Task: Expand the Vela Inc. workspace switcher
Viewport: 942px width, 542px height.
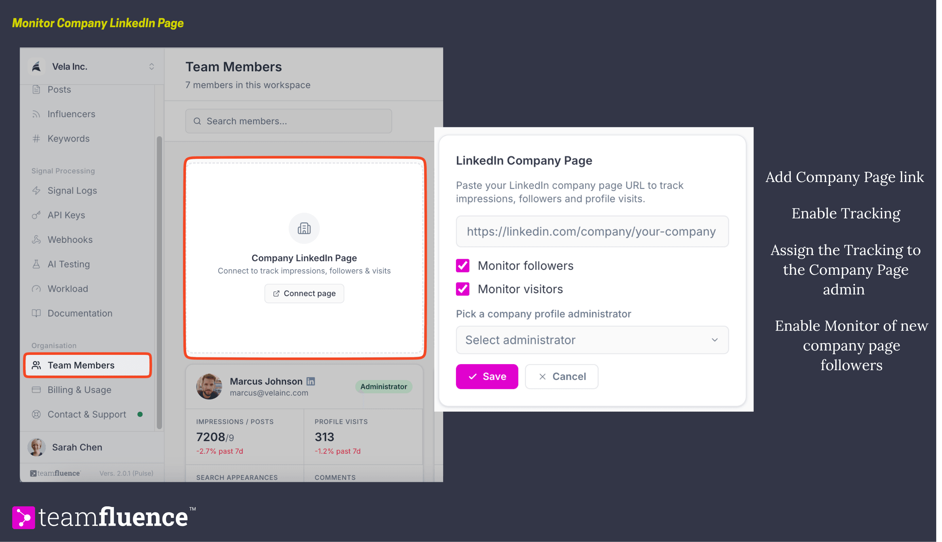Action: click(152, 67)
